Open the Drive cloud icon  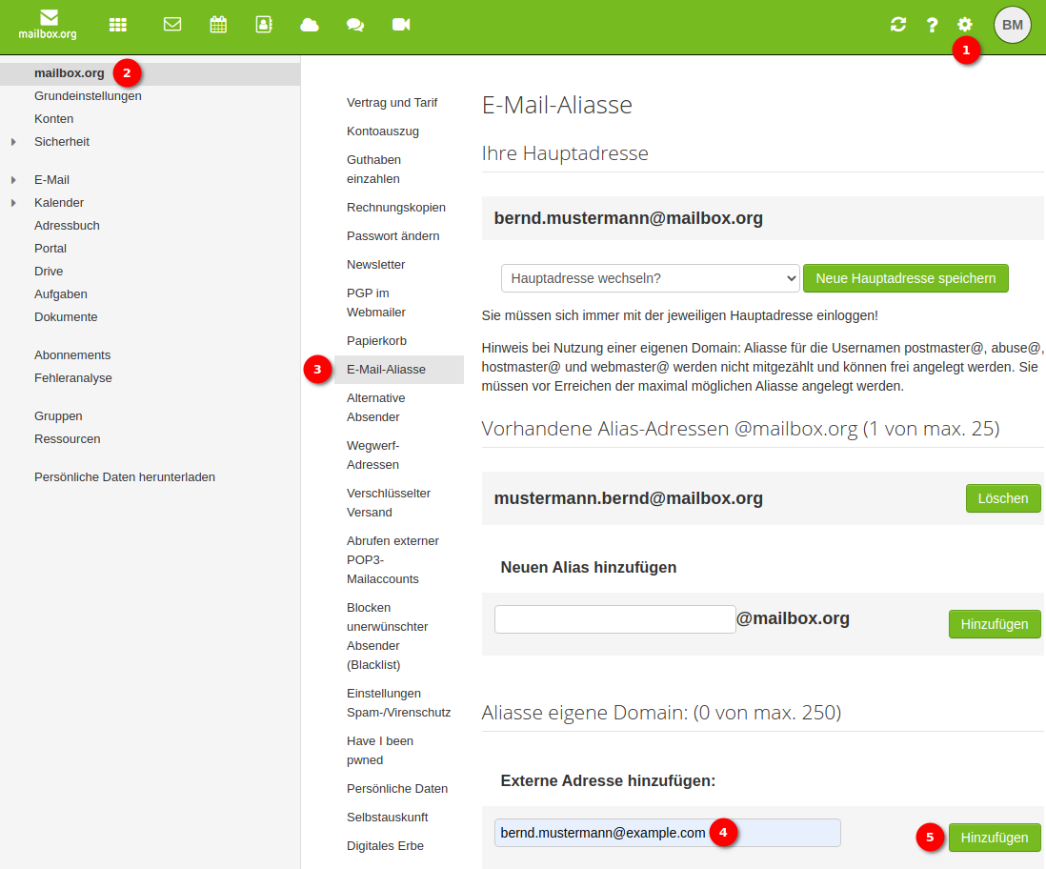pyautogui.click(x=310, y=25)
